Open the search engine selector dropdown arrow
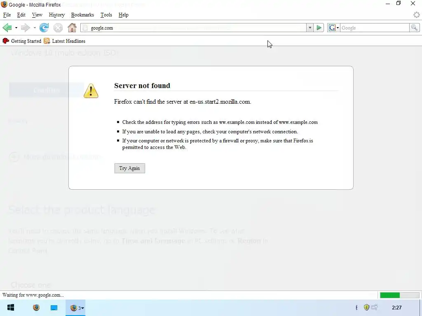Screen dimensions: 422x316 tap(338, 28)
